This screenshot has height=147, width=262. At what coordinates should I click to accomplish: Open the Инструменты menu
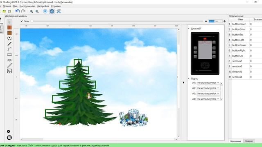click(x=27, y=6)
